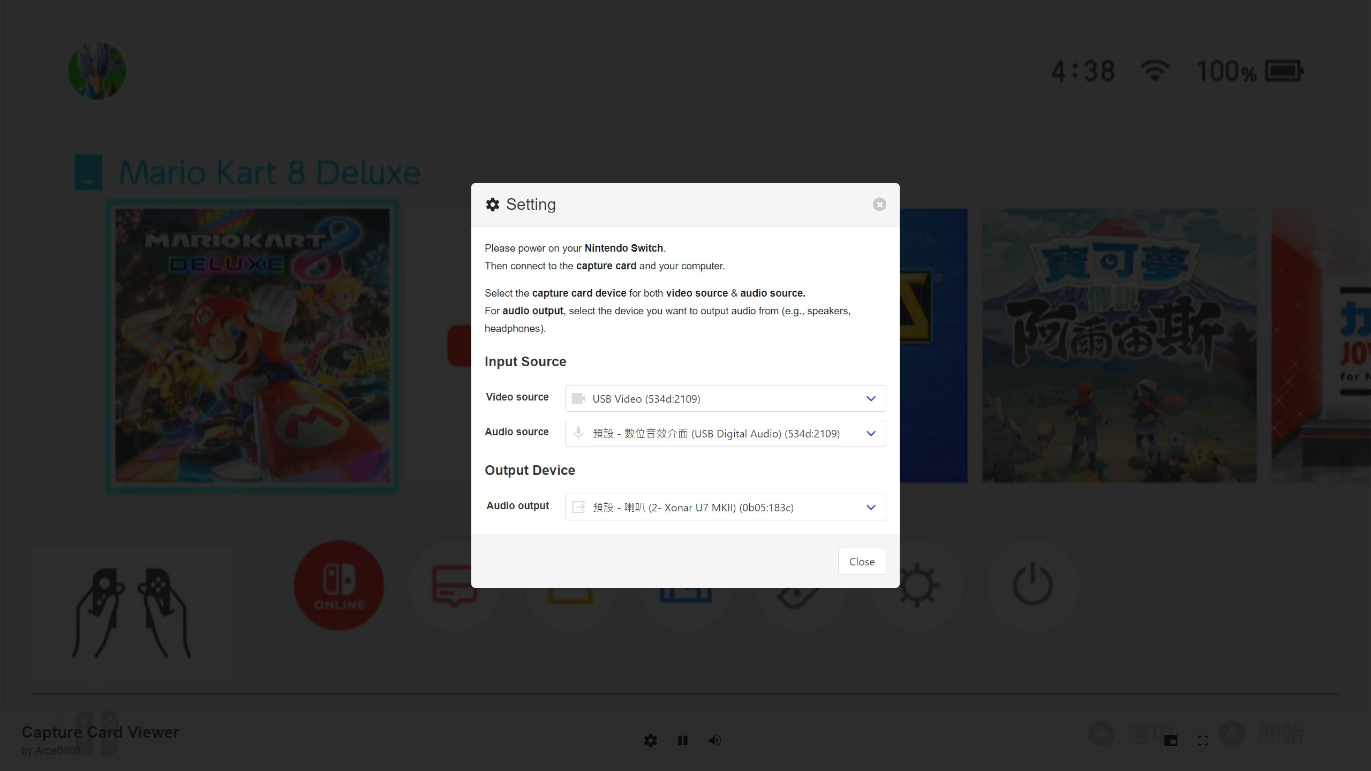Open the Audio output dropdown
This screenshot has width=1371, height=771.
pyautogui.click(x=725, y=507)
